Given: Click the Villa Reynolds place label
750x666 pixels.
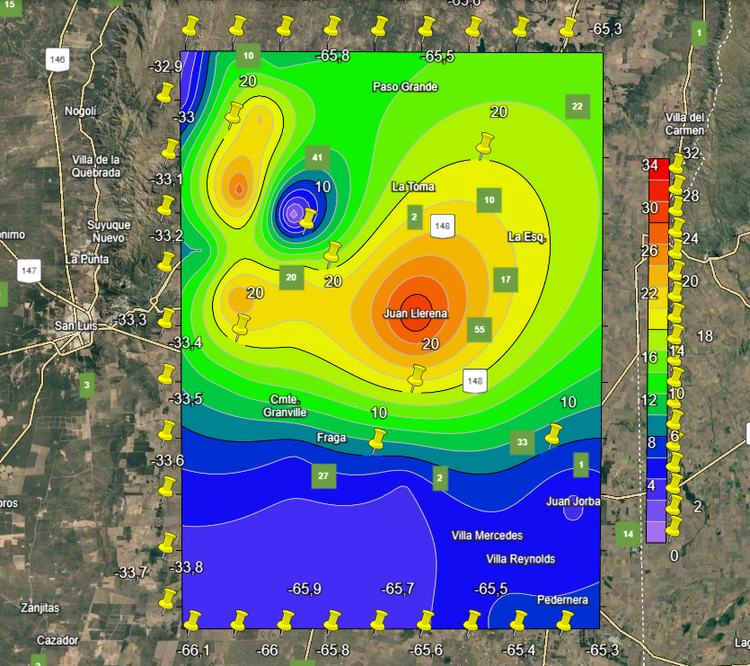Looking at the screenshot, I should [520, 559].
